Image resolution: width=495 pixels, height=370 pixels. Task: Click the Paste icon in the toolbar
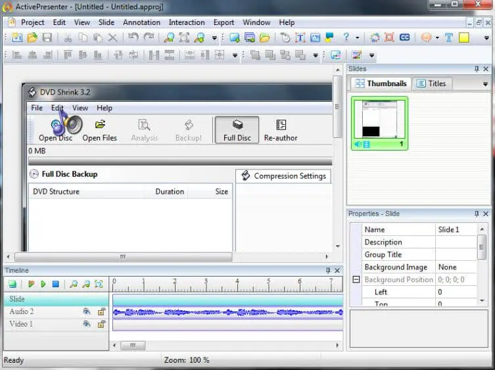point(98,37)
